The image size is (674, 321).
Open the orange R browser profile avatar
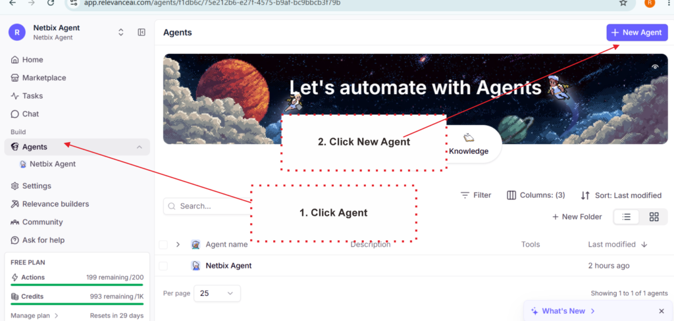click(650, 3)
